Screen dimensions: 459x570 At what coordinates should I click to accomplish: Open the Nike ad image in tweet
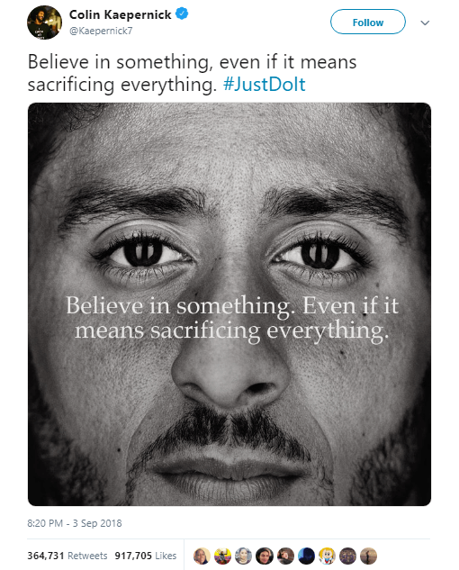[x=229, y=304]
